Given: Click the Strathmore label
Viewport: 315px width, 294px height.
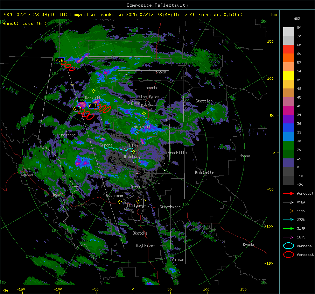Looking at the screenshot, I should point(170,207).
